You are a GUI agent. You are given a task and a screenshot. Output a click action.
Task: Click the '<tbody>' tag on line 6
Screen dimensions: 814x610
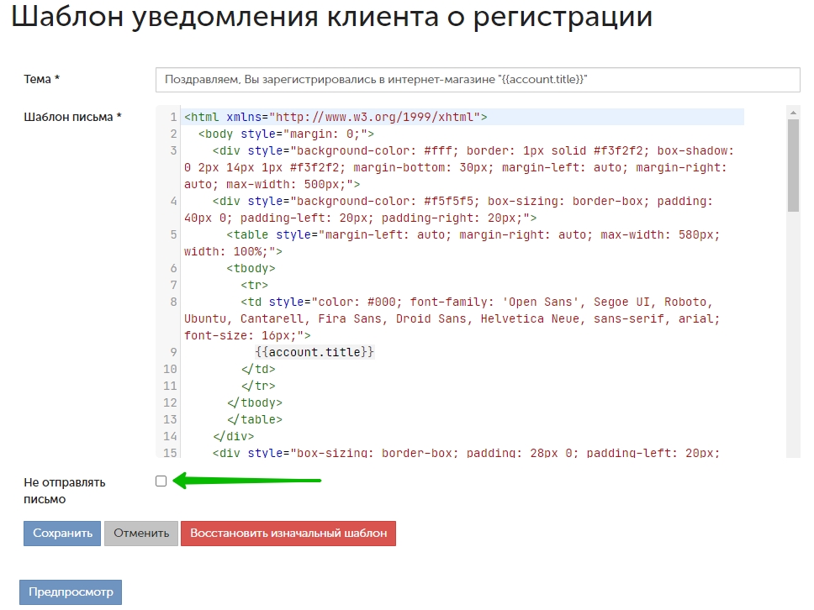tap(251, 268)
